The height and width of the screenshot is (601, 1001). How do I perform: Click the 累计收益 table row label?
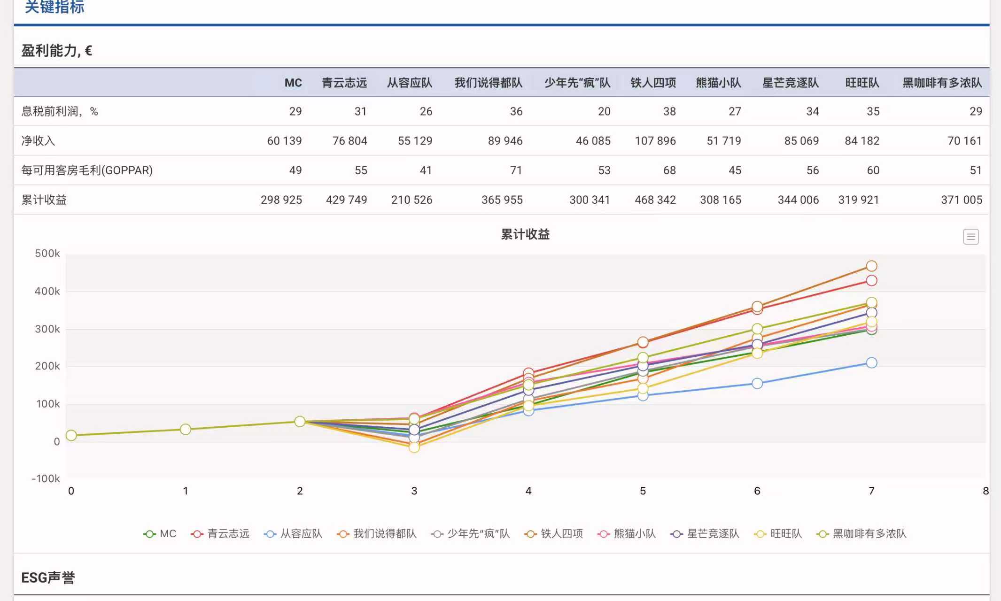44,200
